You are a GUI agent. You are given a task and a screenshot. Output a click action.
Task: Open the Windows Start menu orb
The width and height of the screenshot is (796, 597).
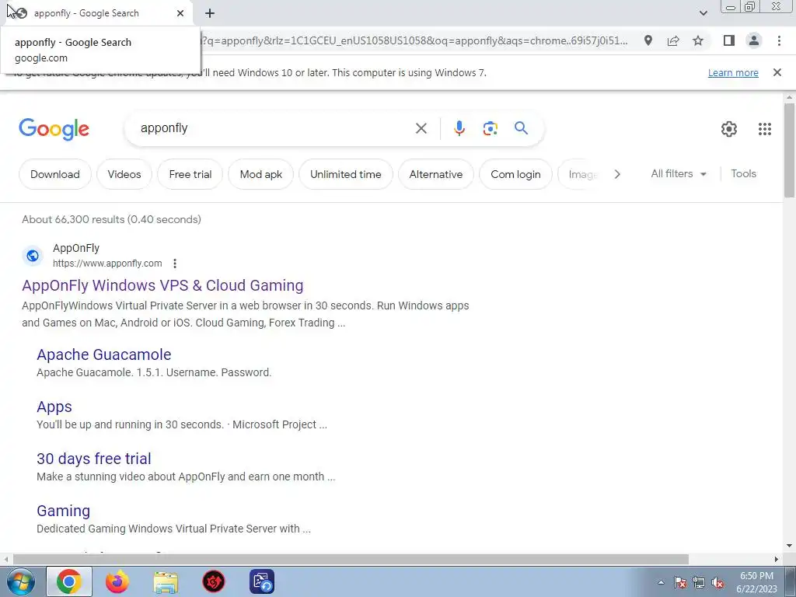click(x=20, y=581)
